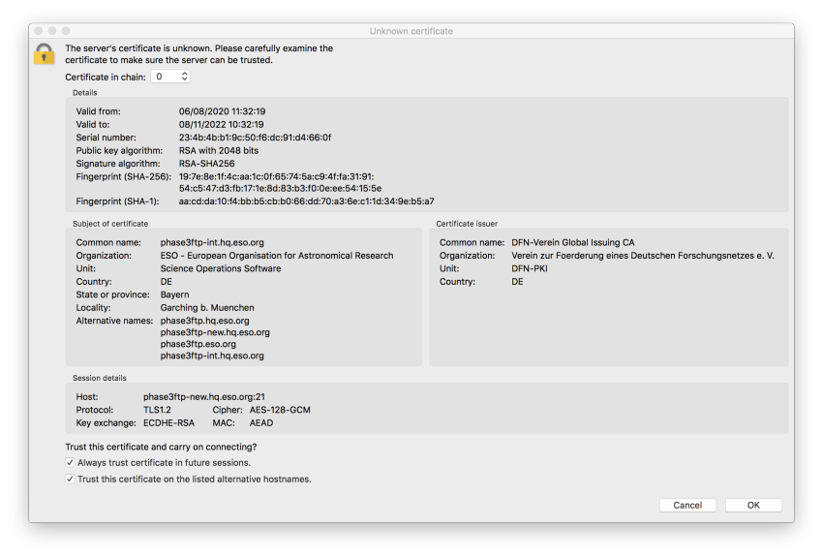
Task: Select the Valid to date 08/11/2022 10:32:19
Action: (x=221, y=124)
